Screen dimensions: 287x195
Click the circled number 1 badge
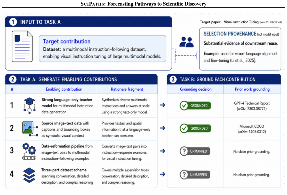(x=13, y=22)
